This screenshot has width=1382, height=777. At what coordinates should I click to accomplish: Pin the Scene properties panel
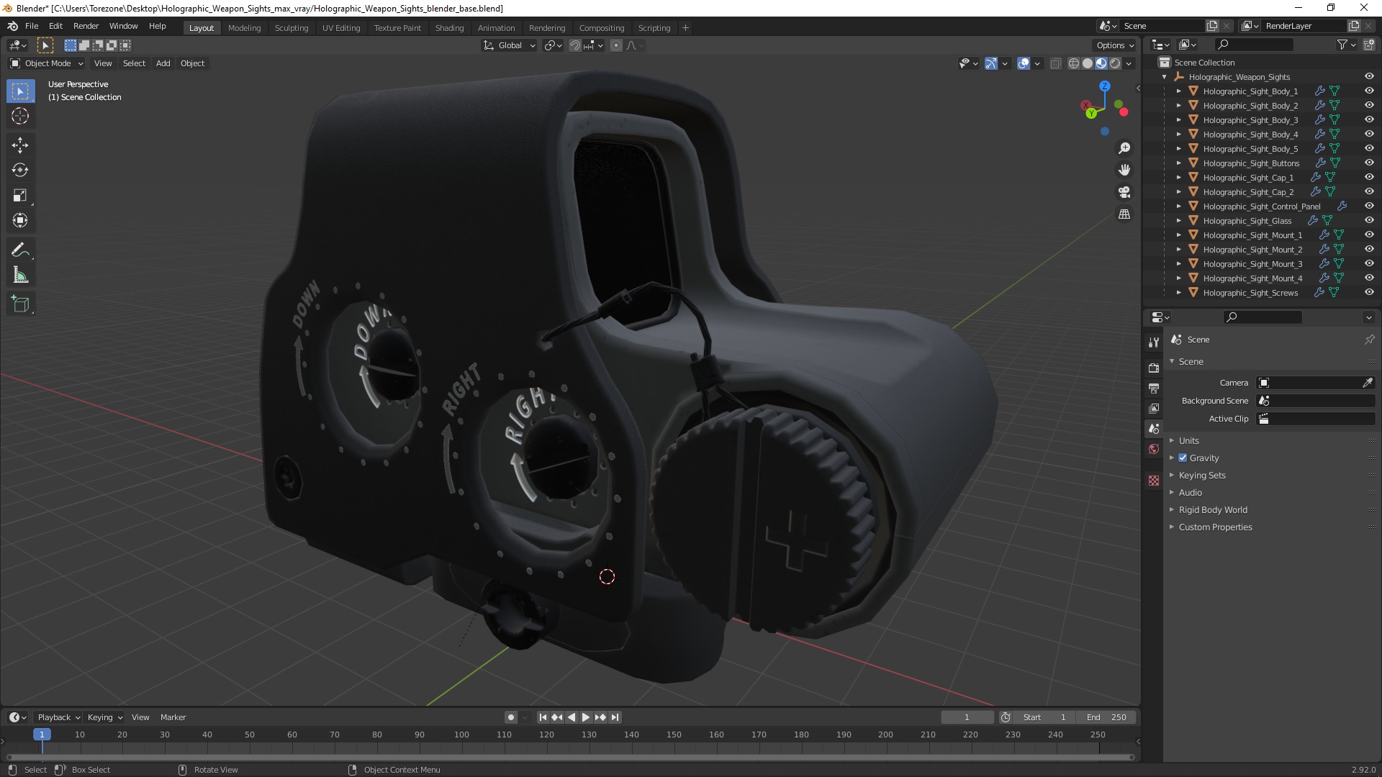tap(1369, 340)
